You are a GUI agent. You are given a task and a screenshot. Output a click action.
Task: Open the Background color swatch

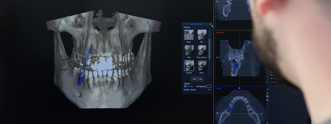(209, 86)
